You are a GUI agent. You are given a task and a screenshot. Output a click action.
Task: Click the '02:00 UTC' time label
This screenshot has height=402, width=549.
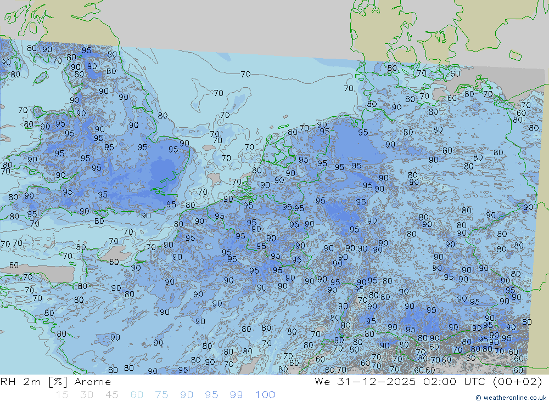point(455,382)
